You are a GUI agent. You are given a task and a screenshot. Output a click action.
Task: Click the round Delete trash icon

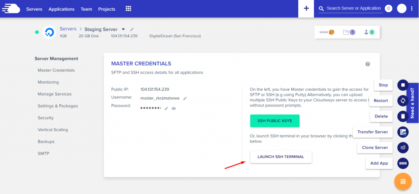pyautogui.click(x=403, y=116)
